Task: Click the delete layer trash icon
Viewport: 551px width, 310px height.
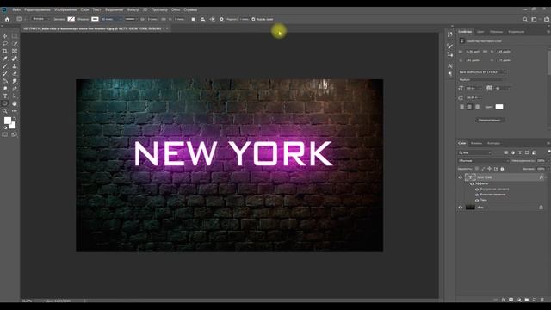Action: (x=542, y=300)
